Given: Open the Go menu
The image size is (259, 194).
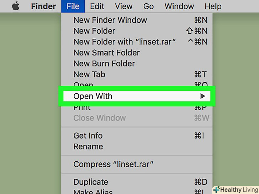Looking at the screenshot, I should pos(148,6).
